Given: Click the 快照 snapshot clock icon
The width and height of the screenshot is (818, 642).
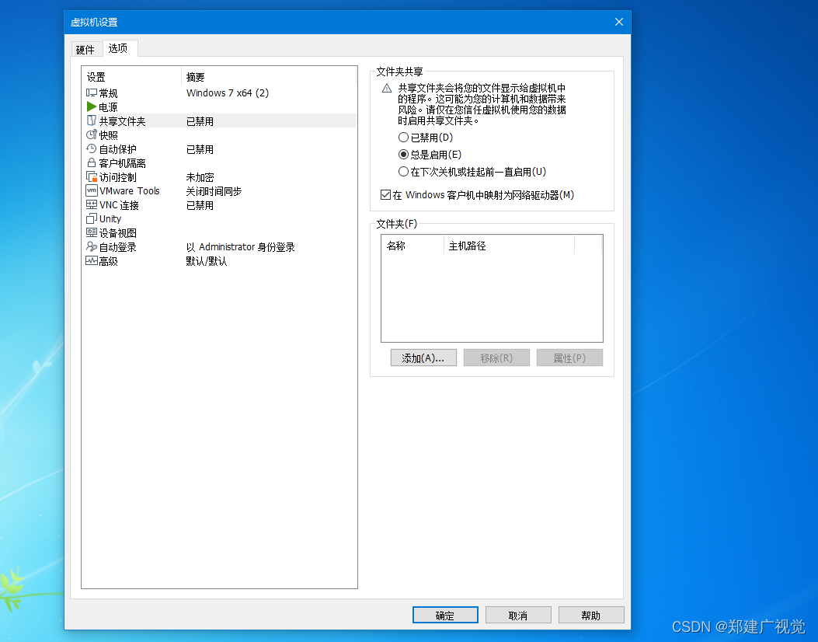Looking at the screenshot, I should tap(92, 134).
